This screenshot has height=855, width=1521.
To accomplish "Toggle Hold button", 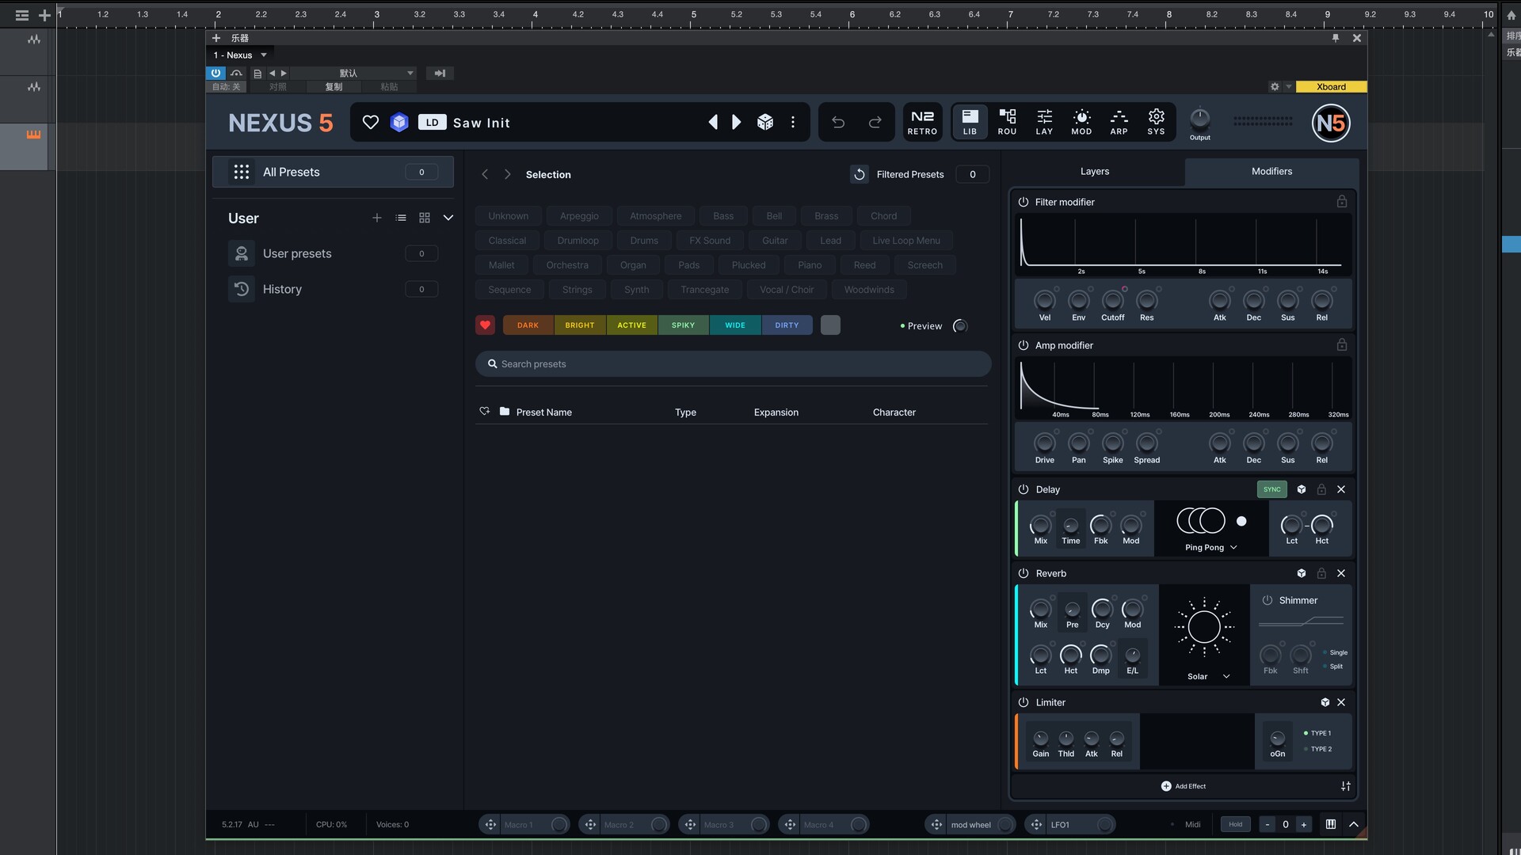I will (x=1236, y=824).
